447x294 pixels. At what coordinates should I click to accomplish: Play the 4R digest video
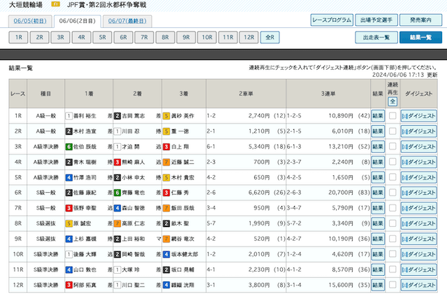coord(418,162)
